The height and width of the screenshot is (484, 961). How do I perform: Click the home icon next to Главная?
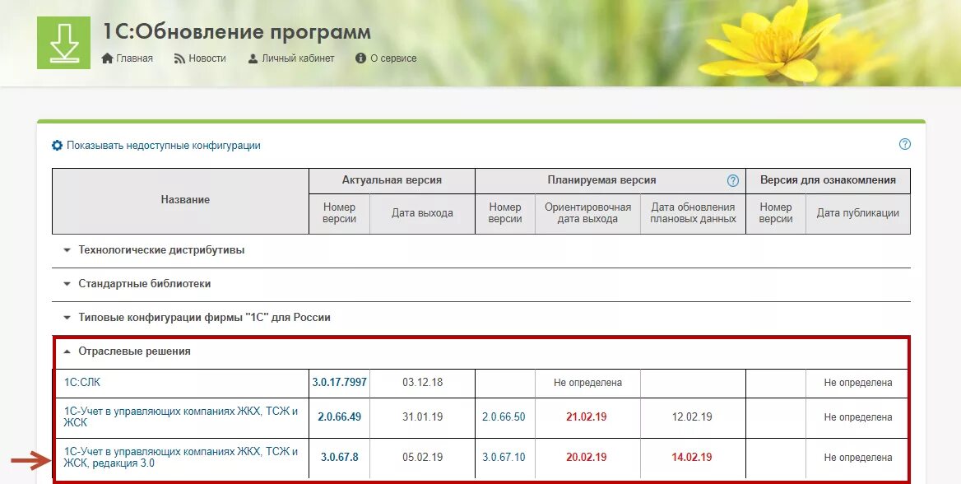coord(107,58)
